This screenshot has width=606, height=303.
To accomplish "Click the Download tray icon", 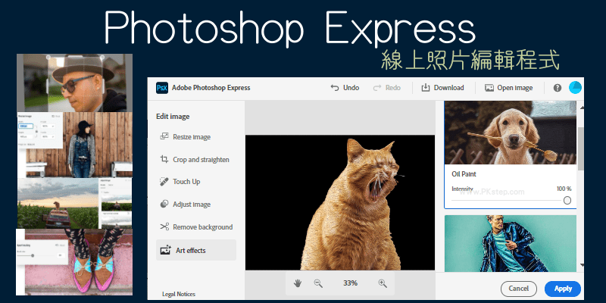I will [426, 88].
